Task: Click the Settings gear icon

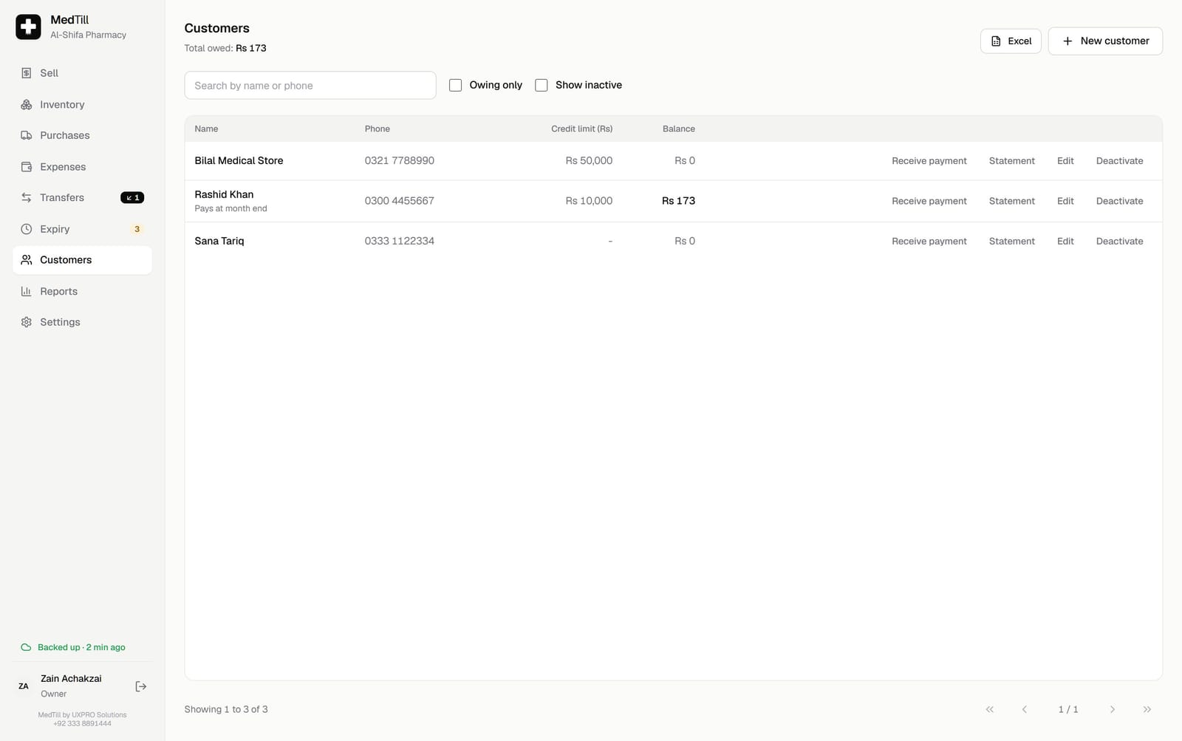Action: pyautogui.click(x=27, y=322)
